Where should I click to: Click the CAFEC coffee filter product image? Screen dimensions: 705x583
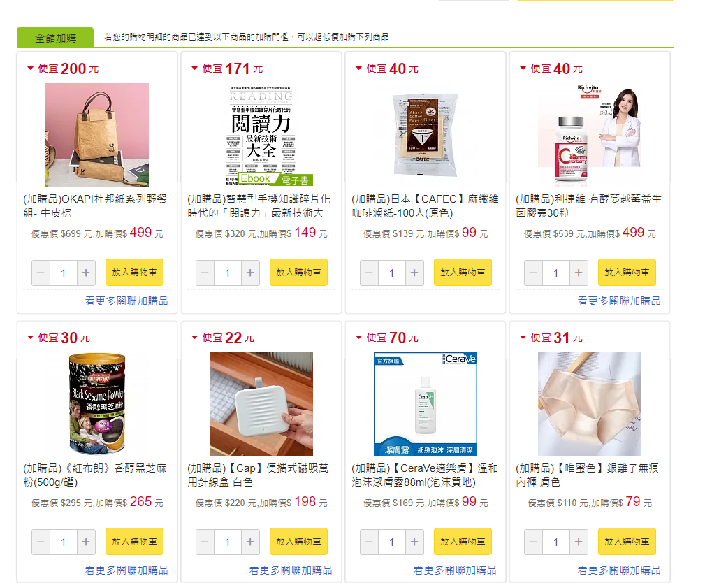point(426,134)
